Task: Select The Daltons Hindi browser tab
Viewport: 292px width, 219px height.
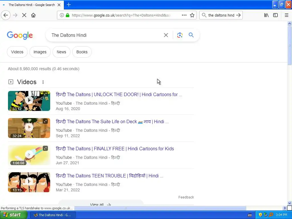Action: [x=32, y=5]
